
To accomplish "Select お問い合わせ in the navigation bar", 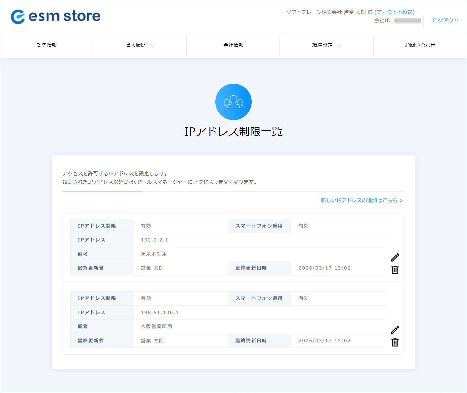I will (420, 45).
